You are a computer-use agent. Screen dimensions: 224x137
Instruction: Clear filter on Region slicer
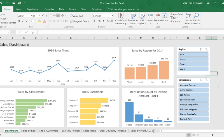tap(206, 49)
